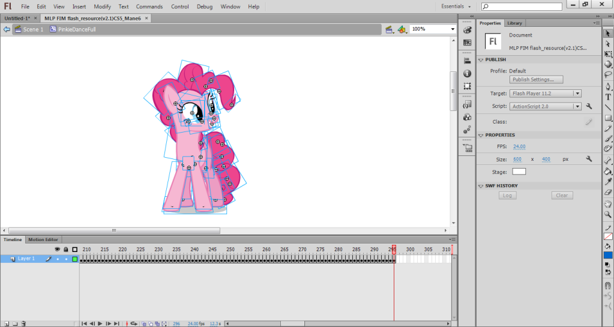Open the Transform panel icon
The image size is (614, 327).
click(467, 86)
